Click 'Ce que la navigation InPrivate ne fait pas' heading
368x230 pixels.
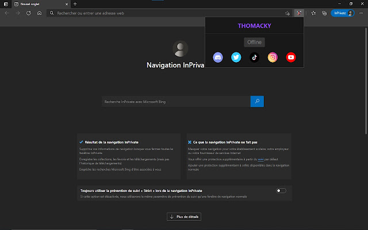pyautogui.click(x=225, y=142)
